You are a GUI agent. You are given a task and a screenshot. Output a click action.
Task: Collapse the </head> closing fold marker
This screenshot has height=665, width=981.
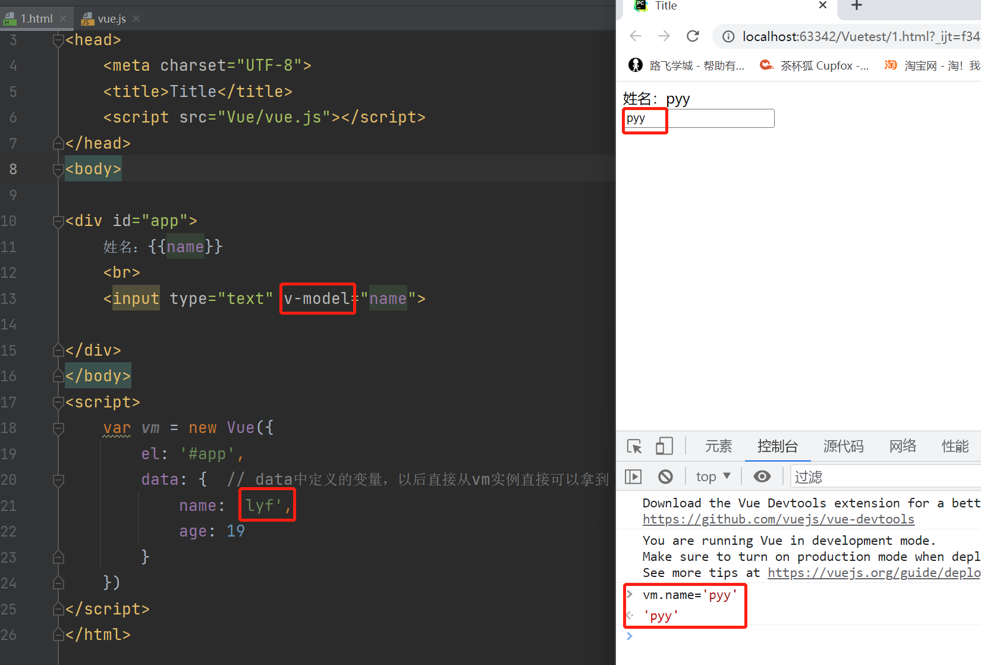58,143
